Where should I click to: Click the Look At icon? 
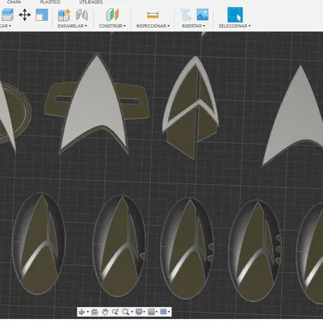coord(94,312)
